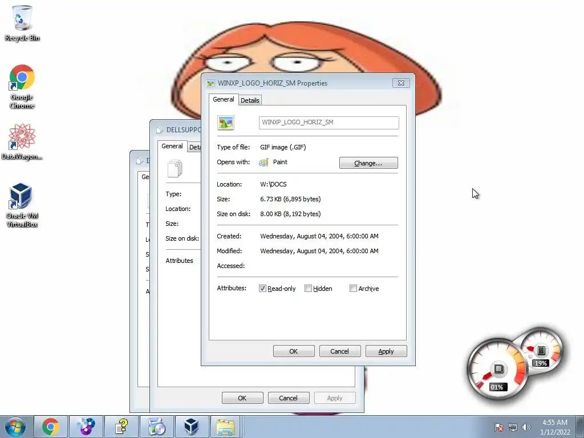Screen dimensions: 584x438
Task: Launch Google Chrome from the desktop shortcut
Action: [x=22, y=87]
